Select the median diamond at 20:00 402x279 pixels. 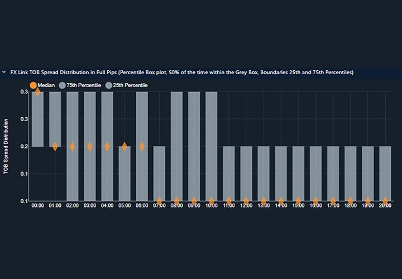[x=385, y=200]
